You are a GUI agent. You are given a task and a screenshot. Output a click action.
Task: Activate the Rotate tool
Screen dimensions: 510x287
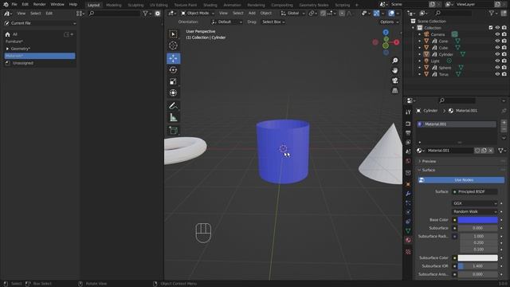(173, 70)
